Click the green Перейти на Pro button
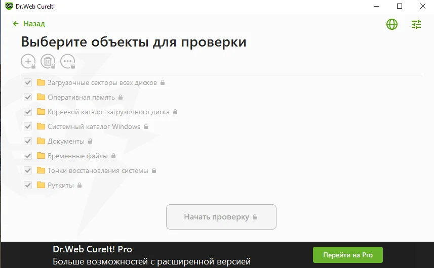 pyautogui.click(x=347, y=255)
